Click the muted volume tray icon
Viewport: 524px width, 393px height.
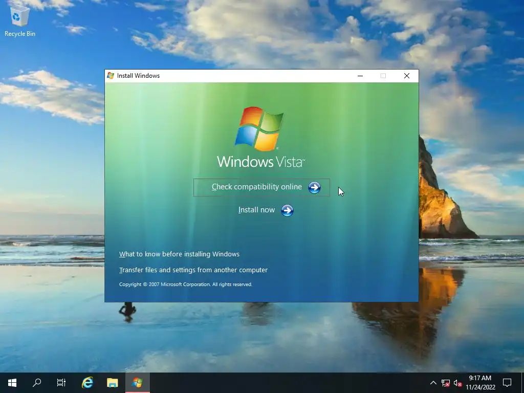[x=457, y=383]
